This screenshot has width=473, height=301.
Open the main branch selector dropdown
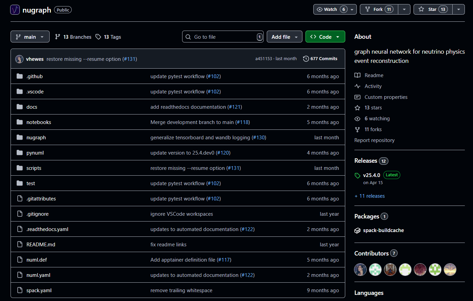click(30, 36)
